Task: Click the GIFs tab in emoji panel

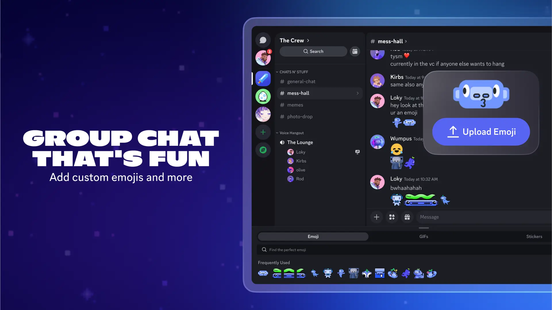Action: 424,237
